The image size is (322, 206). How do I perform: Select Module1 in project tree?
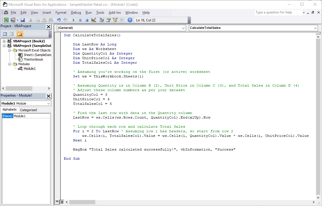coord(29,69)
